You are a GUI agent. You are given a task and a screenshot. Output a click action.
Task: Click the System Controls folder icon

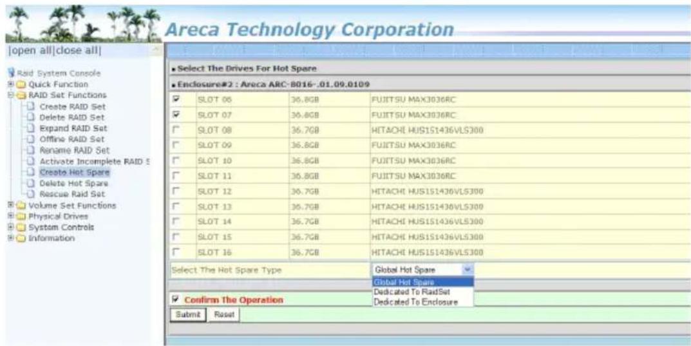pyautogui.click(x=22, y=227)
